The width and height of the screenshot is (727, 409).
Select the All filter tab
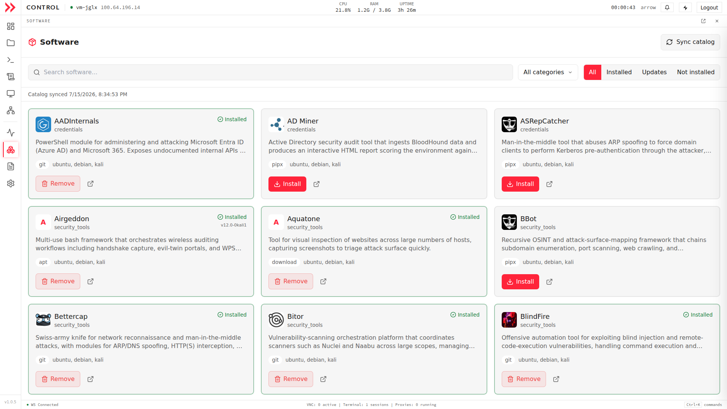(592, 72)
